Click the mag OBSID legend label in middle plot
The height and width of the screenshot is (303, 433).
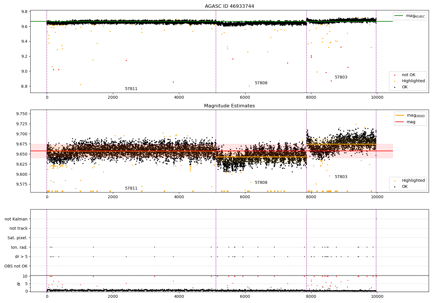pyautogui.click(x=416, y=115)
